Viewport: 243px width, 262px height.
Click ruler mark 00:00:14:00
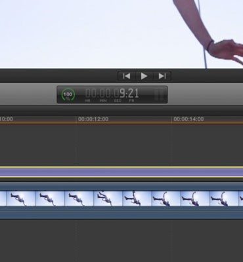pyautogui.click(x=188, y=119)
